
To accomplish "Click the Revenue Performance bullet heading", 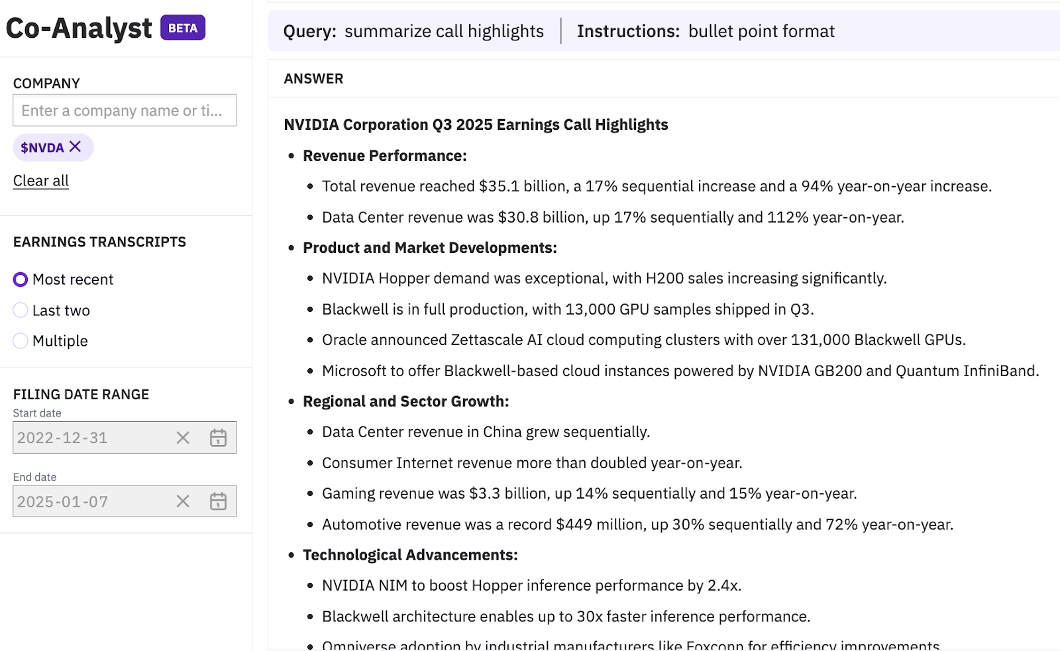I will click(384, 156).
